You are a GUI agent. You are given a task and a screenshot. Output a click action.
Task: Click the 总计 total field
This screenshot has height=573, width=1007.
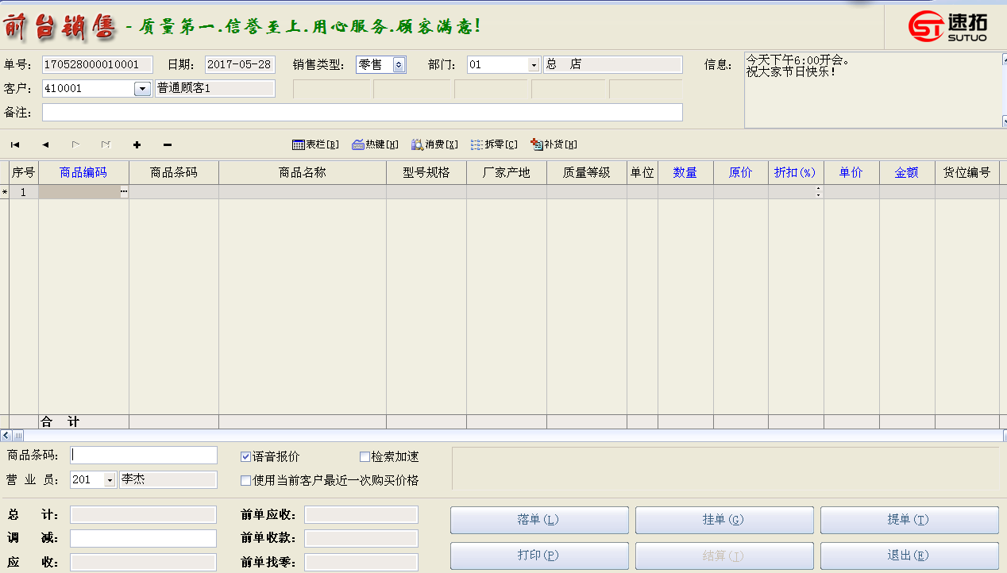143,515
